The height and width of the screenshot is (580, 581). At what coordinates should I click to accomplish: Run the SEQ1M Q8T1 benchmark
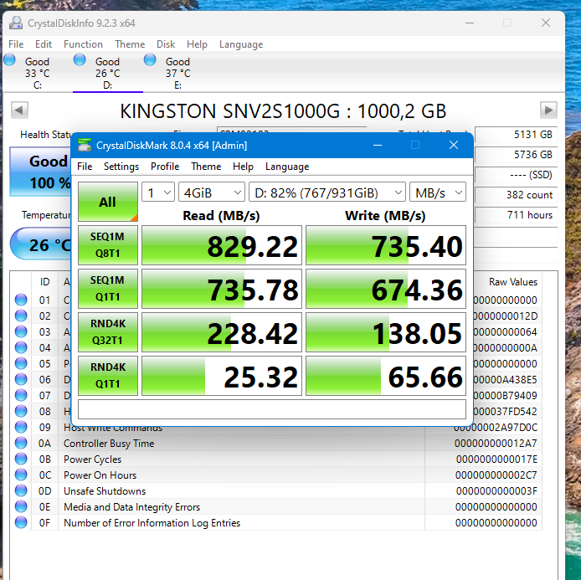[108, 245]
